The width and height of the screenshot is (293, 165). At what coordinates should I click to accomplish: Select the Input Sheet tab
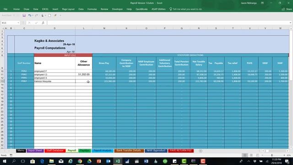(x=35, y=151)
